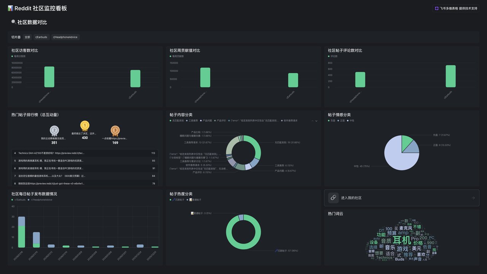The width and height of the screenshot is (487, 274).
Task: Click the 工具推荐请求: 13 (21.67%) donut label
Action: pos(197,143)
